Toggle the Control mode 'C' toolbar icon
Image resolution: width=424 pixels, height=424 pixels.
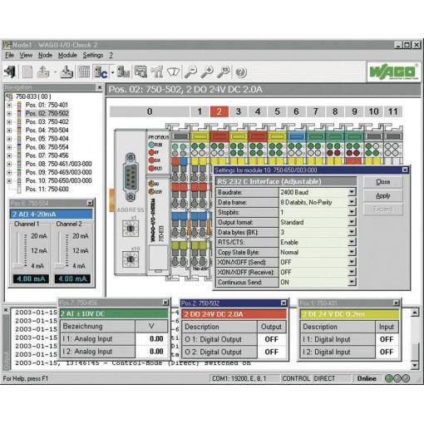pos(101,72)
